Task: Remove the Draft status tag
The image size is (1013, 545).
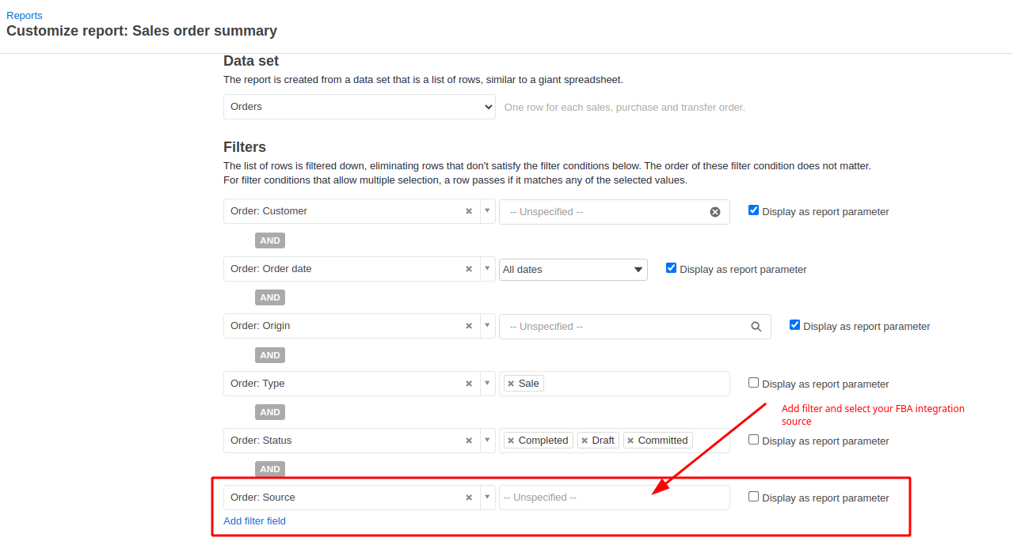Action: pos(585,441)
